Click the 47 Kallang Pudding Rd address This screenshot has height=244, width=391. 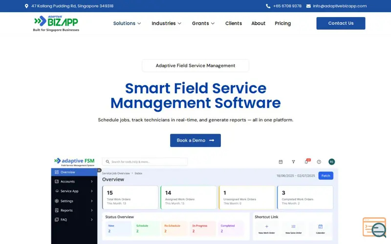point(72,6)
